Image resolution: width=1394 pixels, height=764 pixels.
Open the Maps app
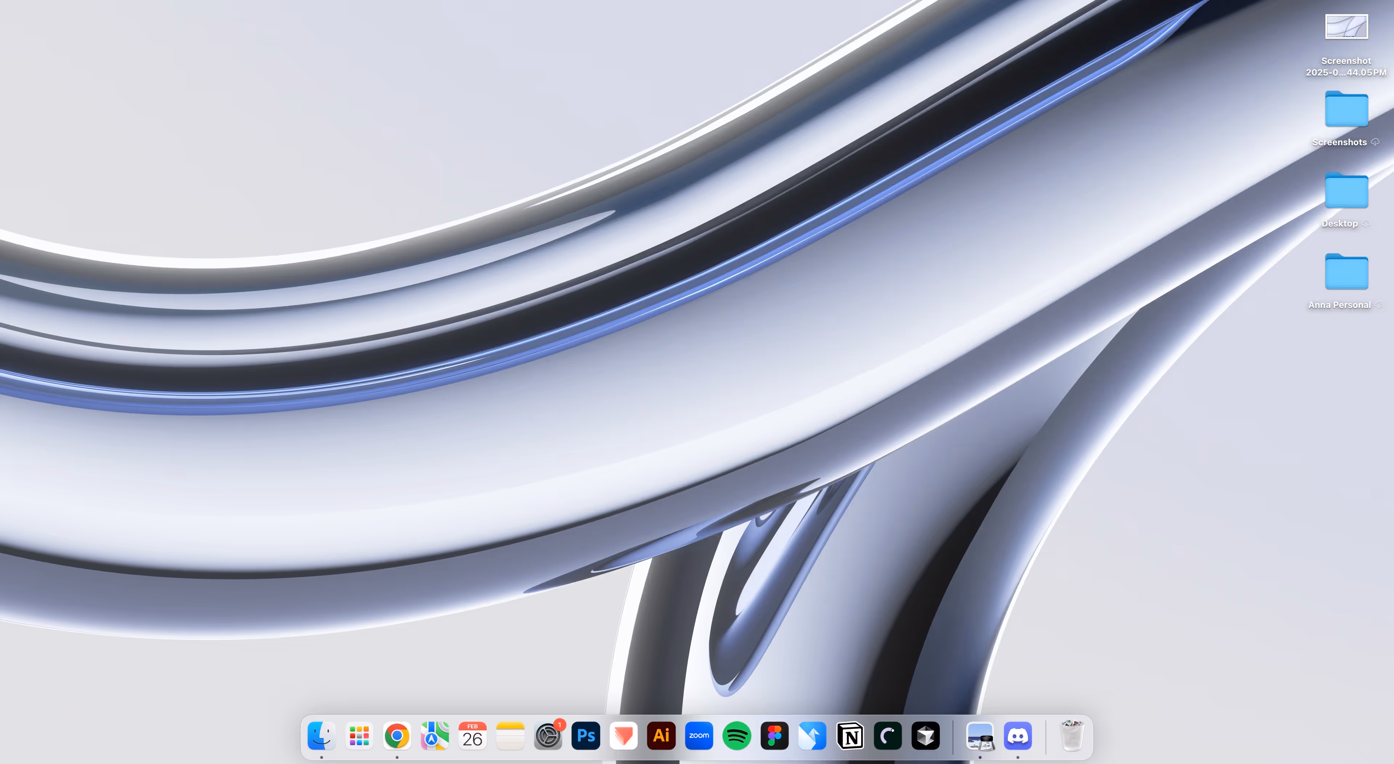tap(435, 735)
